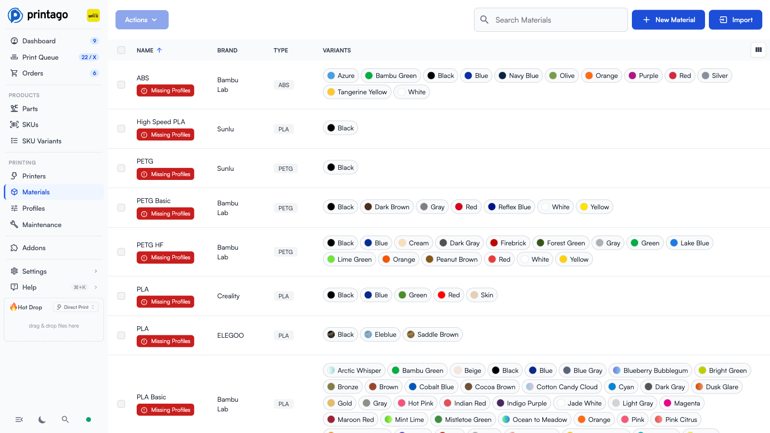Open the Direct Print dropdown
Image resolution: width=770 pixels, height=433 pixels.
coord(76,307)
